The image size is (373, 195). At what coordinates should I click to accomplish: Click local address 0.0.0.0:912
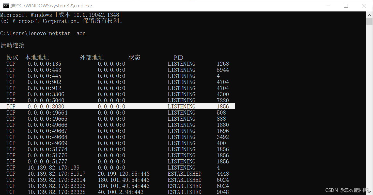(44, 88)
